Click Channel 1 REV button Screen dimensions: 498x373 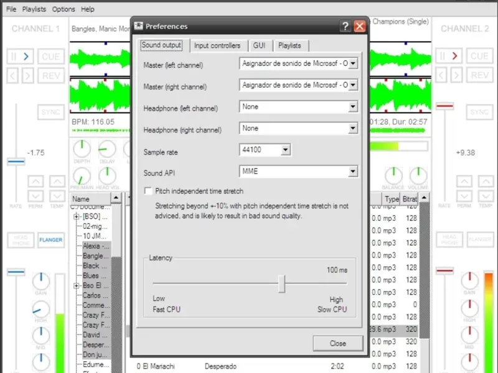(x=51, y=76)
